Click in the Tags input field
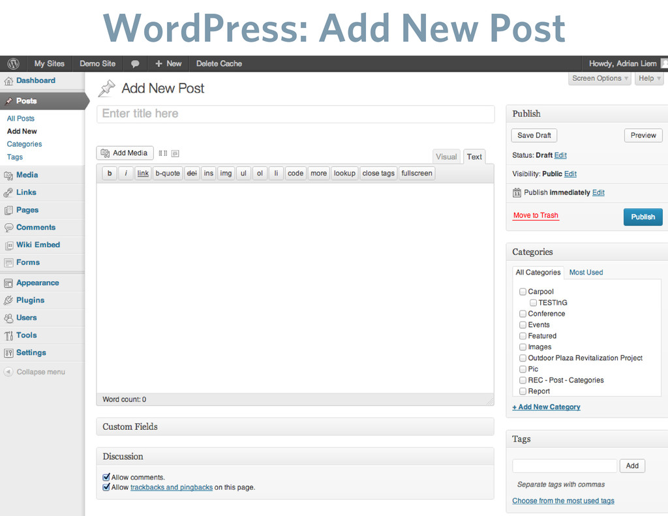668x516 pixels. pyautogui.click(x=564, y=466)
